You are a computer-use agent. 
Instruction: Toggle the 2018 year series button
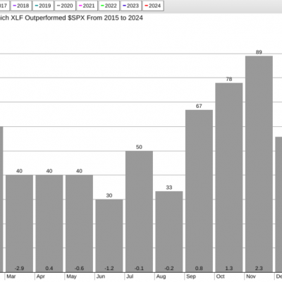21,6
